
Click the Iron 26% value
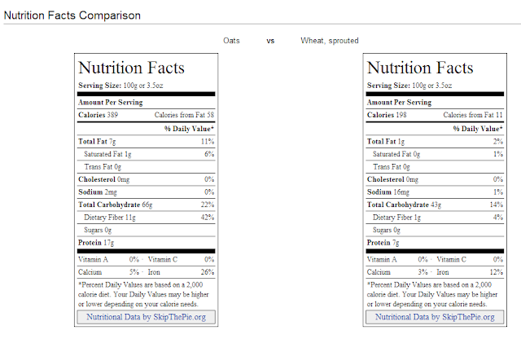(x=208, y=272)
